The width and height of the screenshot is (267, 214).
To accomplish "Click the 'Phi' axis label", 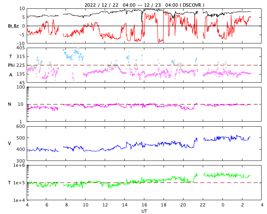I will coord(11,65).
